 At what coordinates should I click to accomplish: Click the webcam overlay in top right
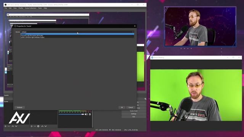pos(200,27)
